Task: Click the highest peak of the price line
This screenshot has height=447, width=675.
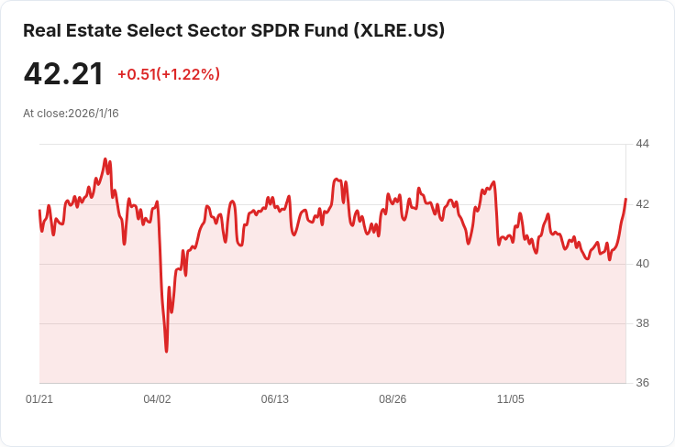Action: [x=105, y=159]
